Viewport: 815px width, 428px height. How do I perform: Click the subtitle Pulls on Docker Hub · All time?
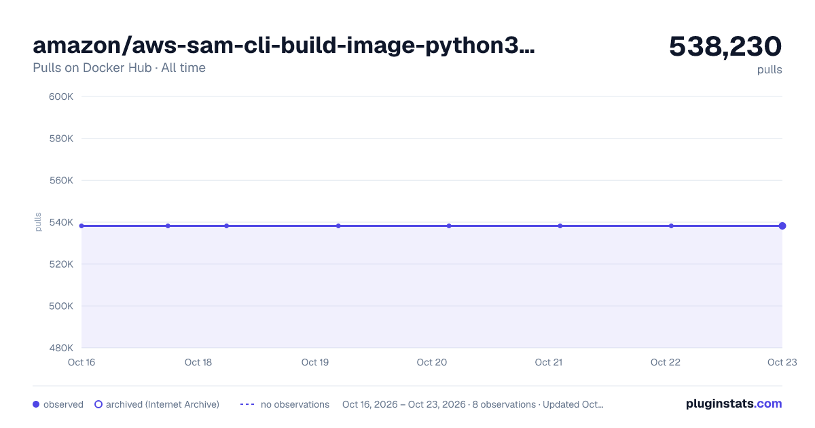point(119,68)
